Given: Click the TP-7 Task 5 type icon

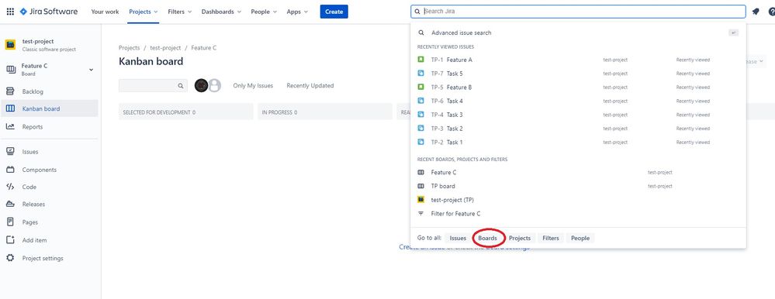Looking at the screenshot, I should (x=421, y=74).
